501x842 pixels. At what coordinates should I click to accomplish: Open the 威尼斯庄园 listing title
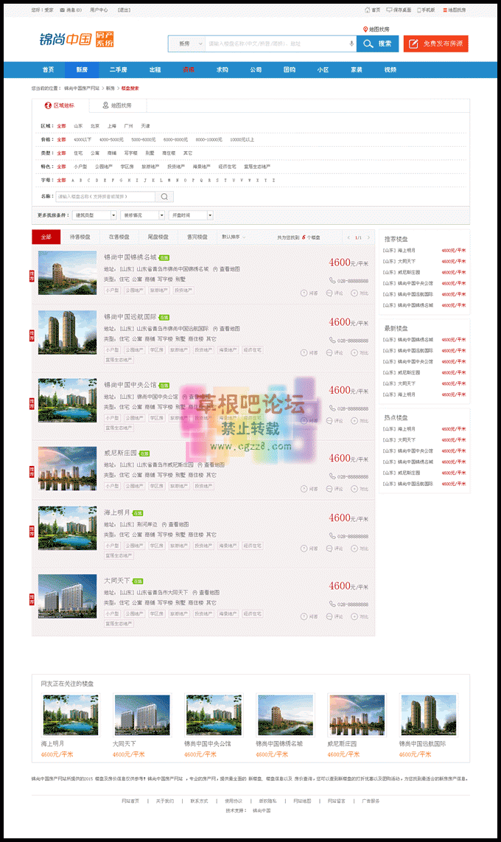coord(120,453)
